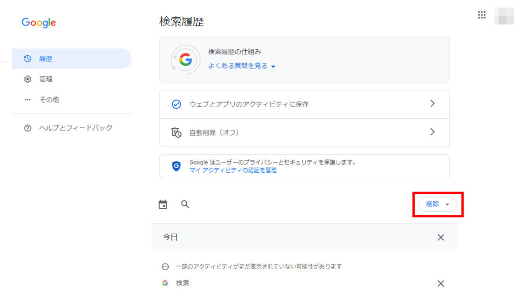Click the checkmark icon beside ウェブとアプリのアクティビティ

pos(176,104)
